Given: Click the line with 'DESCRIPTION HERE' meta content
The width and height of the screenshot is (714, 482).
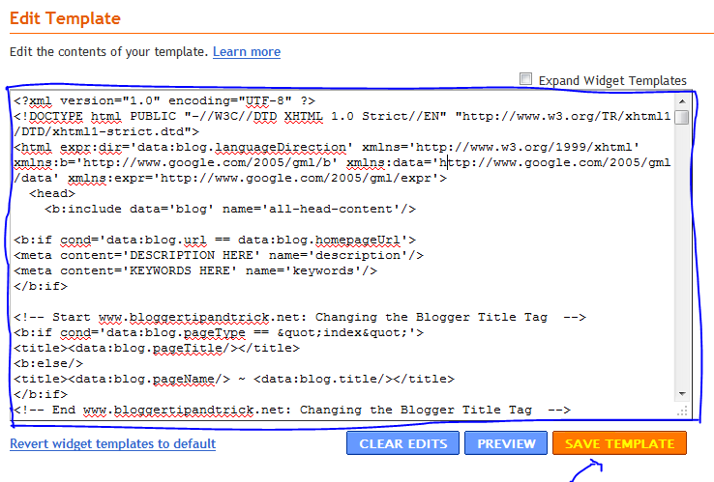Looking at the screenshot, I should [x=219, y=256].
